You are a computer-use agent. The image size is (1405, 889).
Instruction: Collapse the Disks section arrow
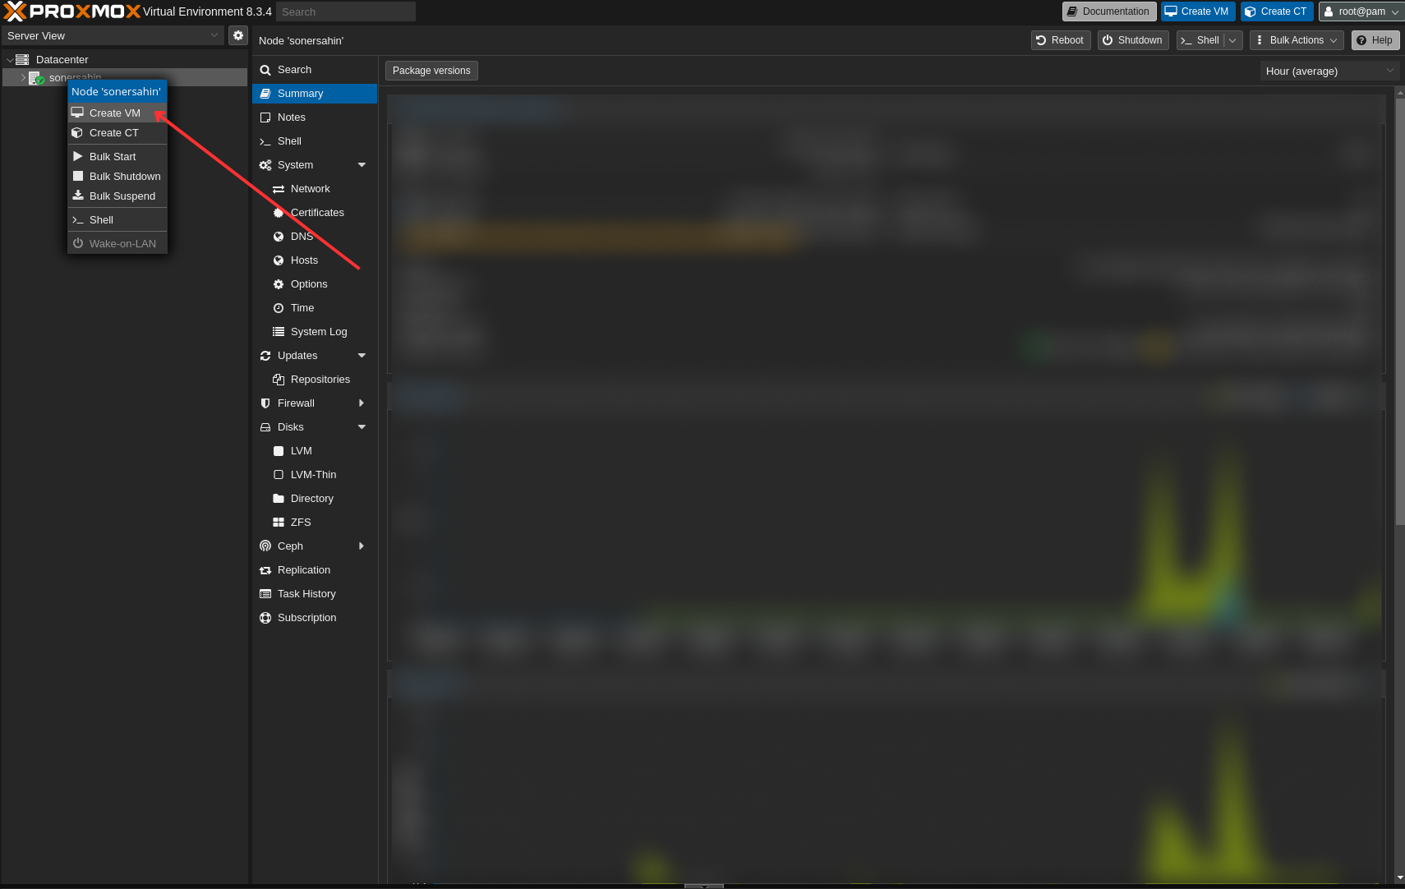point(362,427)
